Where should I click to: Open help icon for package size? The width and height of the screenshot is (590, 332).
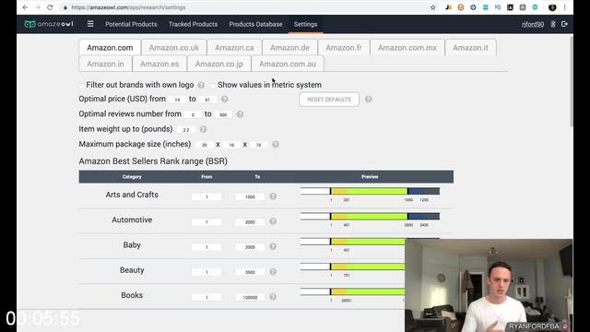[276, 144]
